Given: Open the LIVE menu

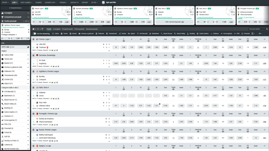Looking at the screenshot, I should click(15, 2).
